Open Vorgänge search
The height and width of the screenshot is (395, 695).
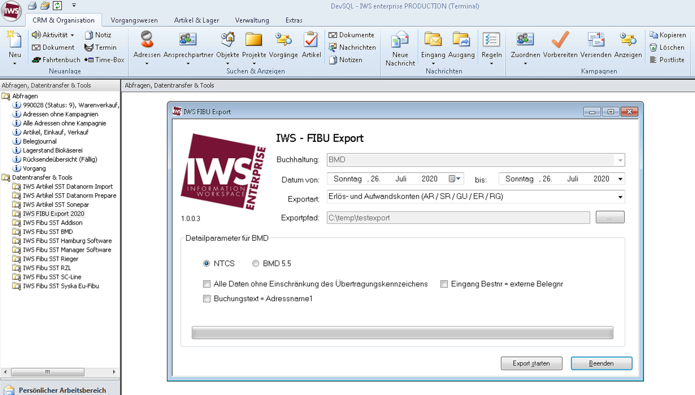click(x=283, y=45)
